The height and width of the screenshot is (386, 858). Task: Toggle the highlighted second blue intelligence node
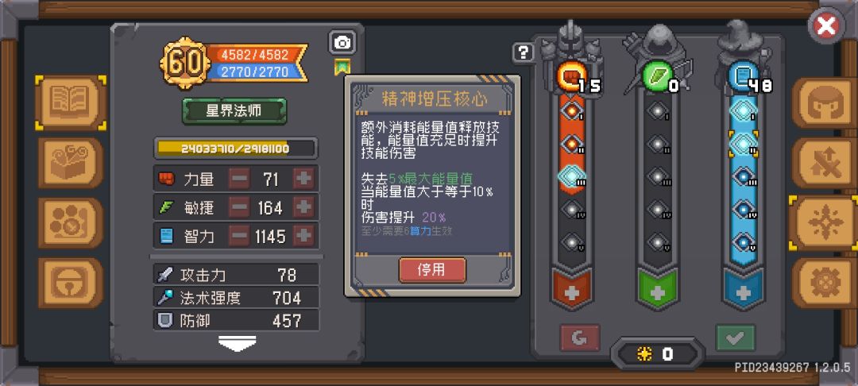[x=743, y=144]
